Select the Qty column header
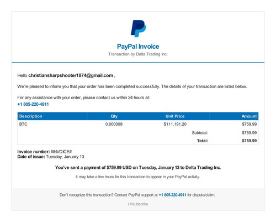Viewport: 276px width, 222px height. (x=114, y=116)
